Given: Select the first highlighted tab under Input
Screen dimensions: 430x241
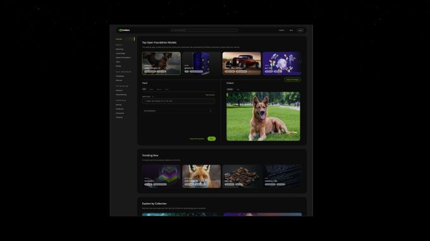Looking at the screenshot, I should [144, 89].
